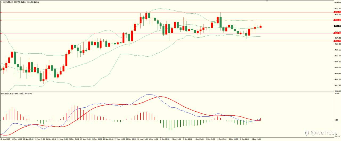Screen dimensions: 341x141
Task: Click the 4251.70 price scale value
Action: click(x=338, y=14)
